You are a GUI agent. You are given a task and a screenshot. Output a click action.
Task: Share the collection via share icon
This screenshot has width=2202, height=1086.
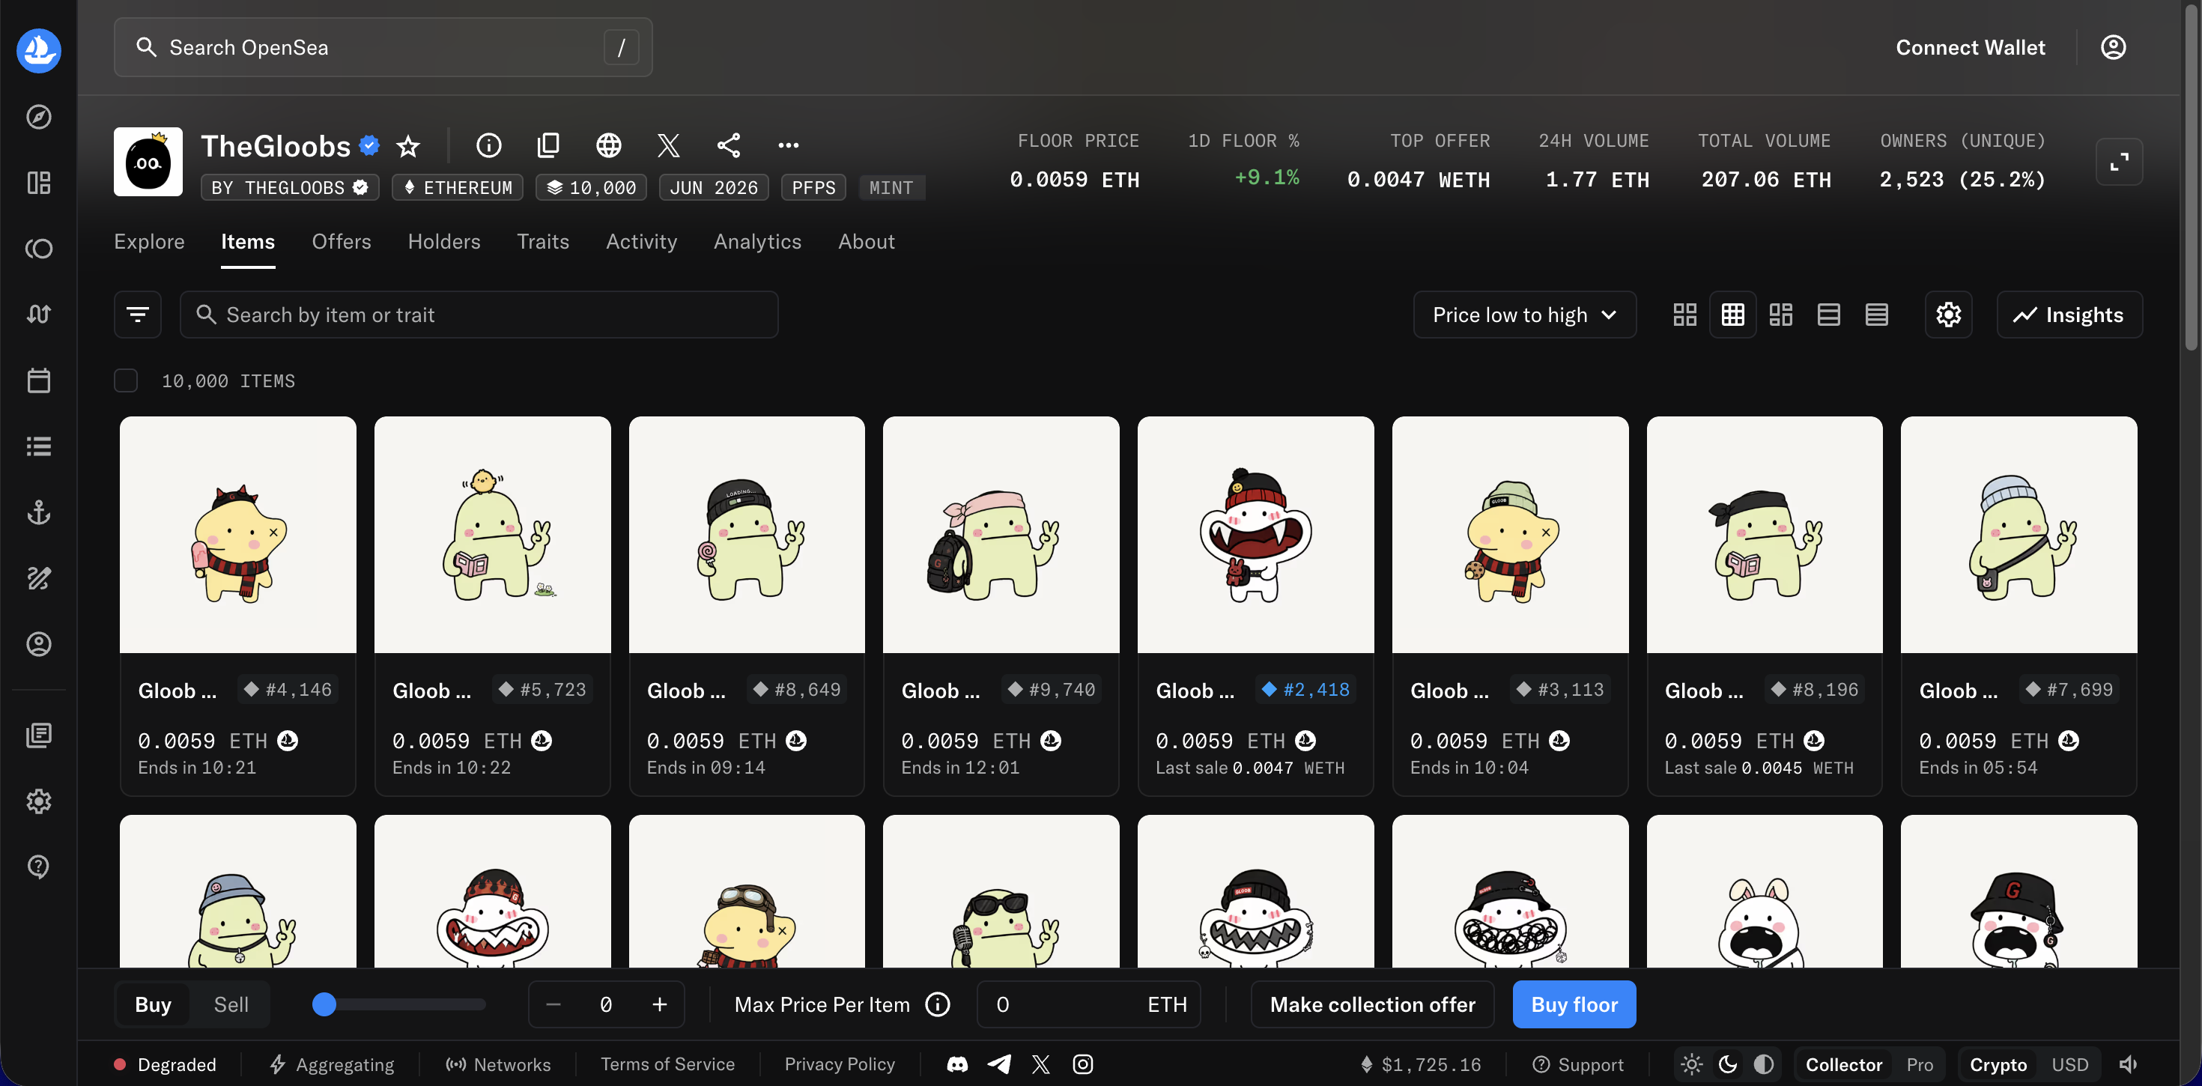point(728,145)
